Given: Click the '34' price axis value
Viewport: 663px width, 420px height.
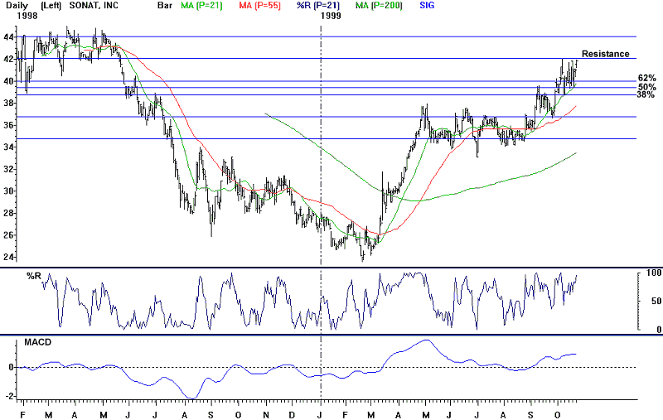Looking at the screenshot, I should coord(8,147).
